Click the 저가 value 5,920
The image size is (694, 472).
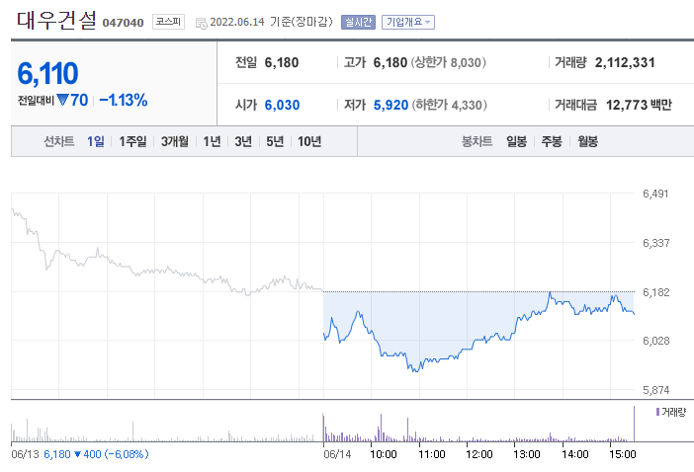click(390, 106)
